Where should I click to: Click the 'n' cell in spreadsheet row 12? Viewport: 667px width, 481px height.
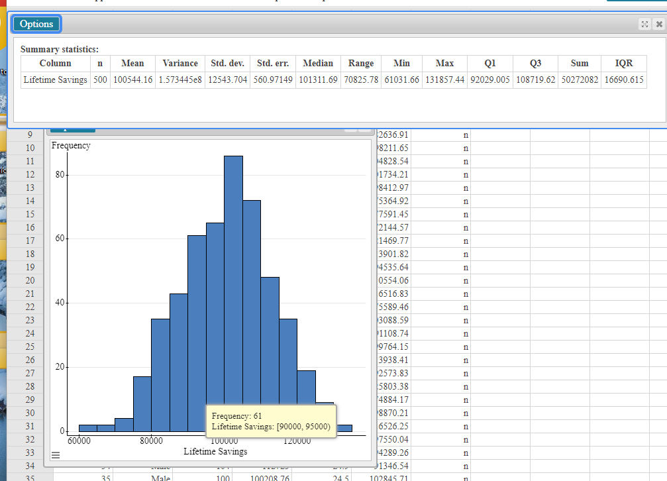[440, 174]
